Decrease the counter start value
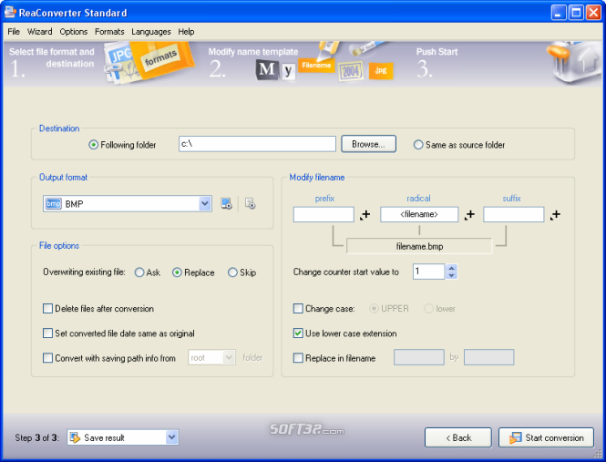 [x=451, y=275]
